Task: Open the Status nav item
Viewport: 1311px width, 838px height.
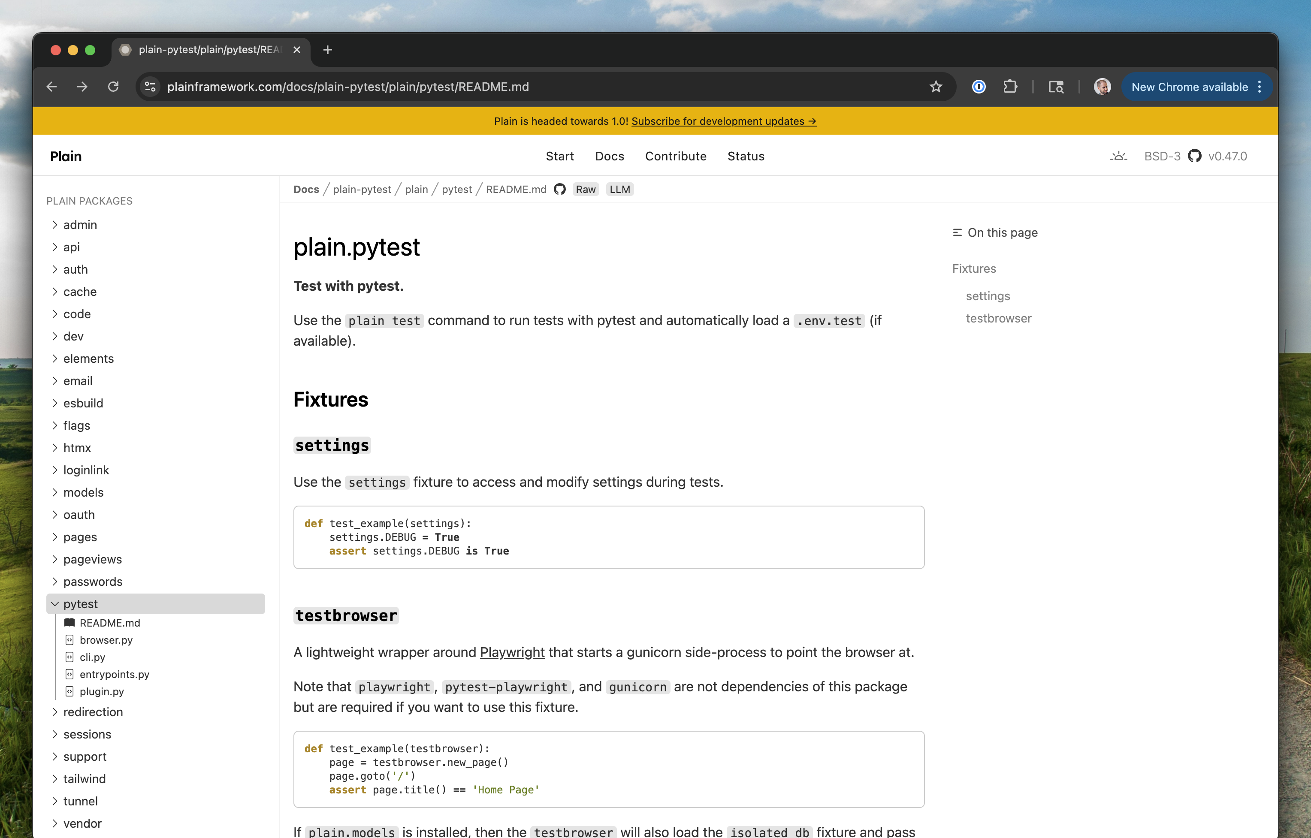Action: [x=746, y=156]
